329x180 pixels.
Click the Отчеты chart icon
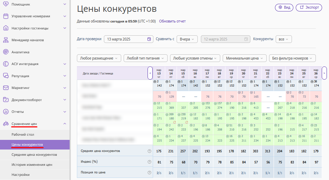click(x=6, y=111)
